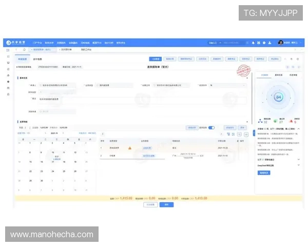The width and height of the screenshot is (308, 247).
Task: Select day 15 in the calendar
Action: click(x=30, y=162)
